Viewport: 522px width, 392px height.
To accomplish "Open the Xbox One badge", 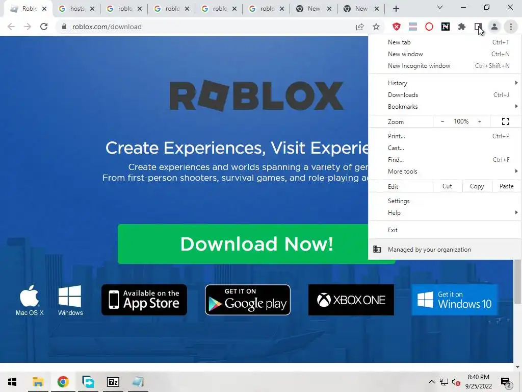I will tap(351, 300).
